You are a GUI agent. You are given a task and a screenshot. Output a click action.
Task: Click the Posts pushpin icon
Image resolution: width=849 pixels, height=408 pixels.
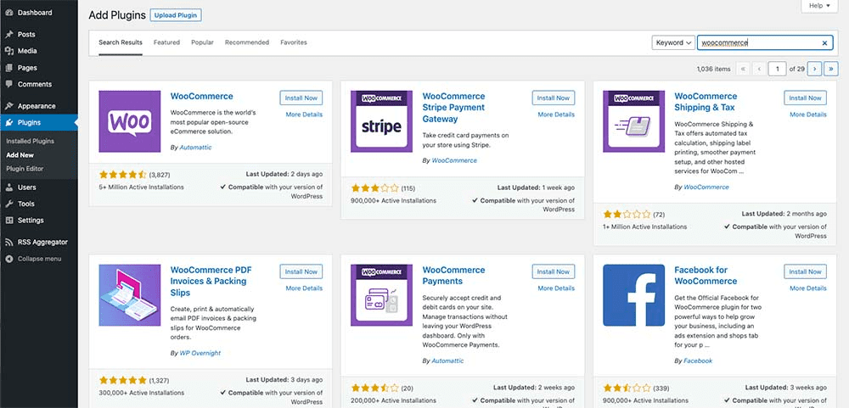coord(8,34)
